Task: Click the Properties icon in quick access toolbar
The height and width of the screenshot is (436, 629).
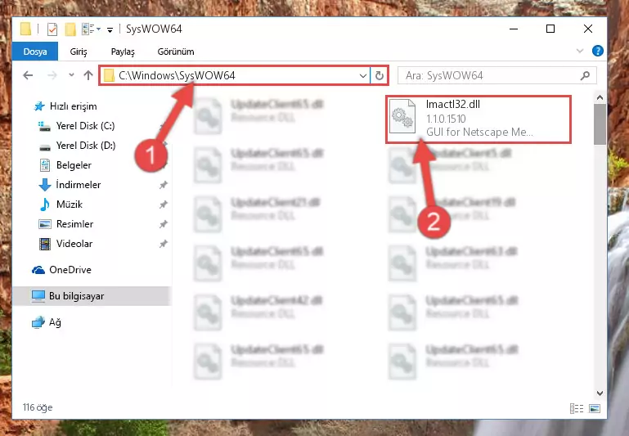Action: coord(52,29)
